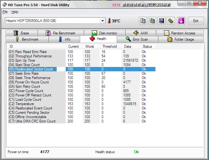Screen dimensions: 209x160
Task: Switch to the Error Scan tab
Action: (x=137, y=39)
